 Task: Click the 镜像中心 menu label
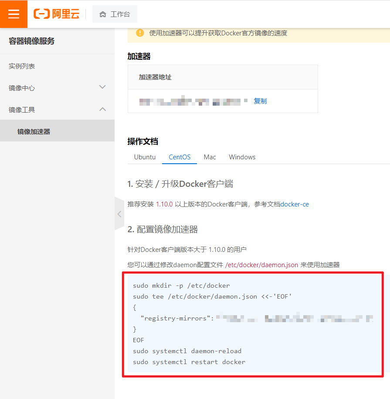pos(22,88)
